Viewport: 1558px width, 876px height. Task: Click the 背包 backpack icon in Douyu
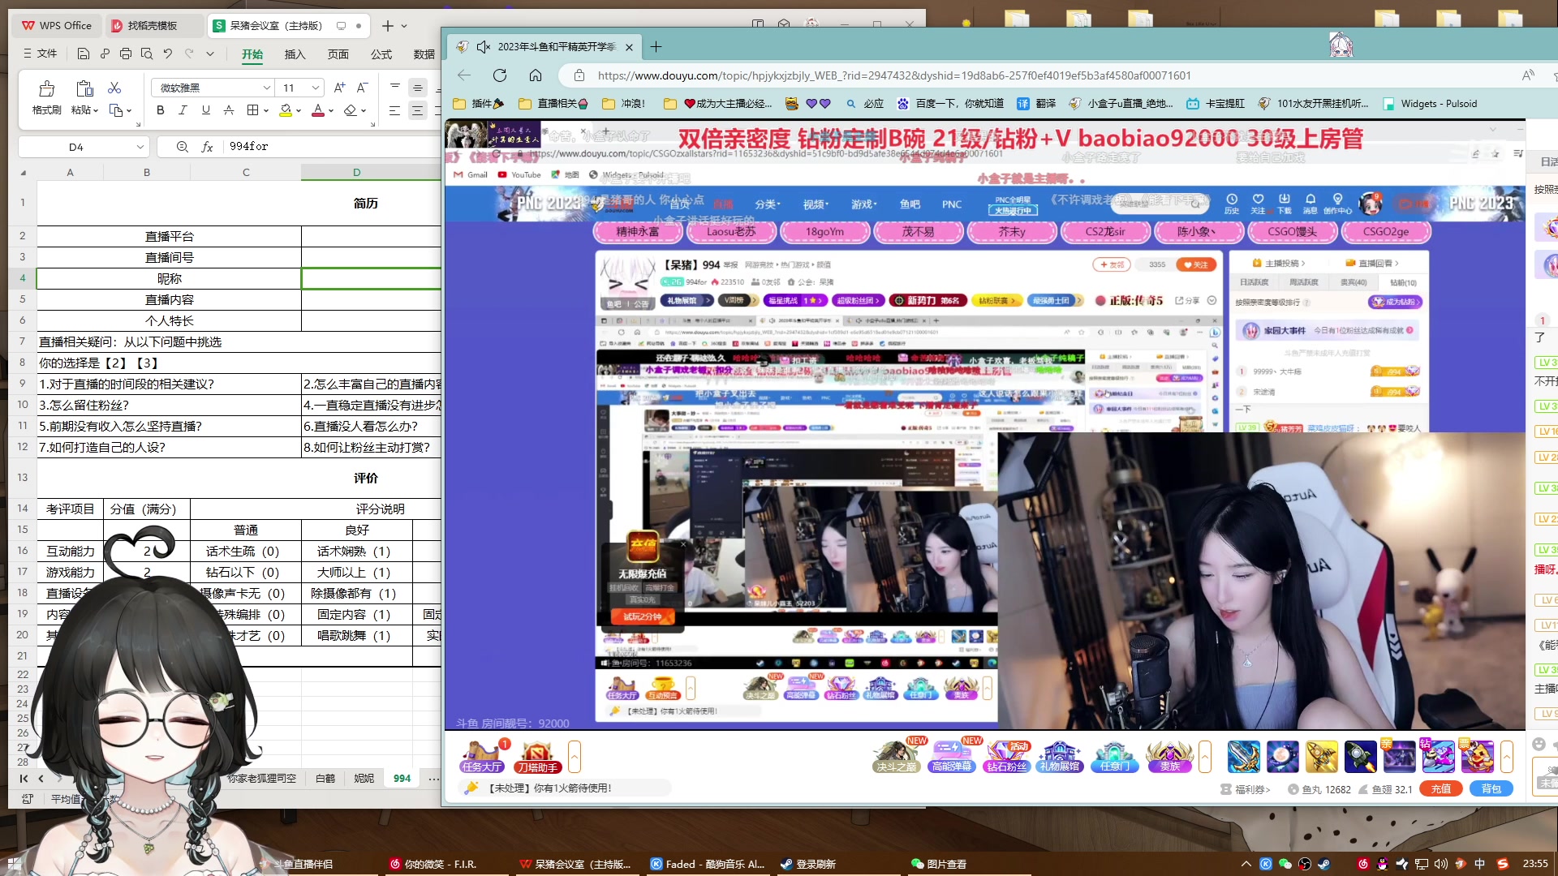1491,788
